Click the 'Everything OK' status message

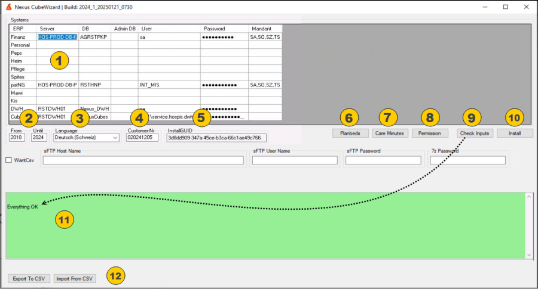(23, 207)
